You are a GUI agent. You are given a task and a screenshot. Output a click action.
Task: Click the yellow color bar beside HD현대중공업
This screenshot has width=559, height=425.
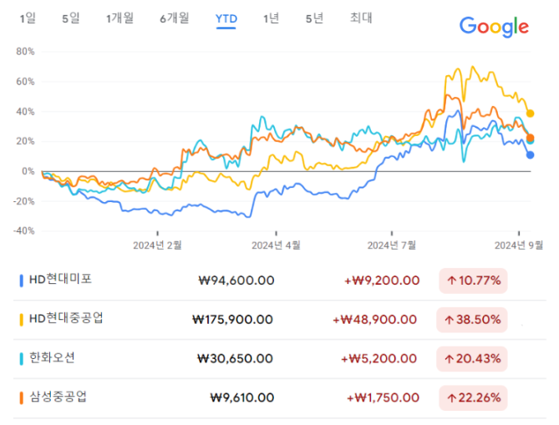[x=22, y=320]
